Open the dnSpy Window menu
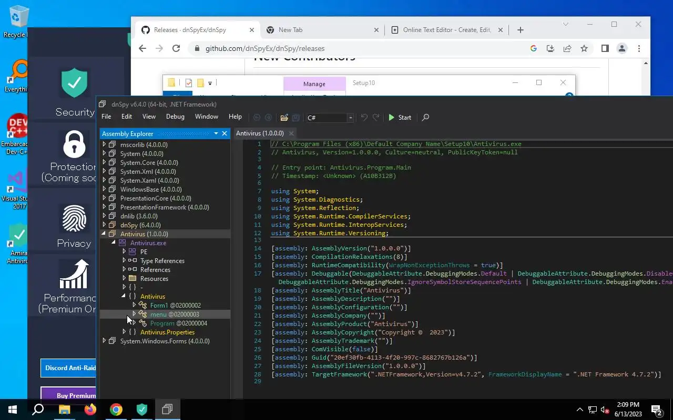This screenshot has height=420, width=673. pyautogui.click(x=207, y=117)
